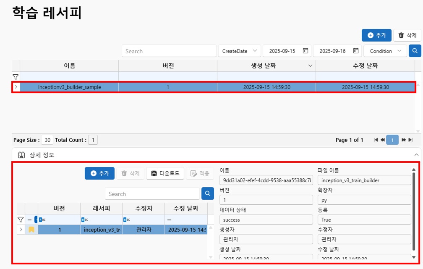The width and height of the screenshot is (423, 269).
Task: Jump to the first page using the pager arrow
Action: point(376,140)
